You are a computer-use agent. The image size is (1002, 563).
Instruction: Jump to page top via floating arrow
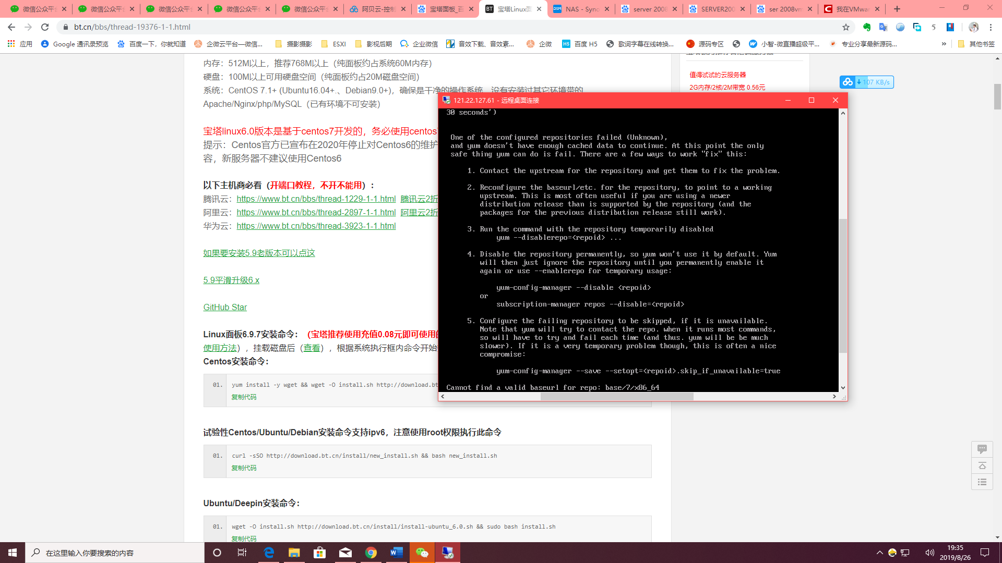tap(982, 466)
